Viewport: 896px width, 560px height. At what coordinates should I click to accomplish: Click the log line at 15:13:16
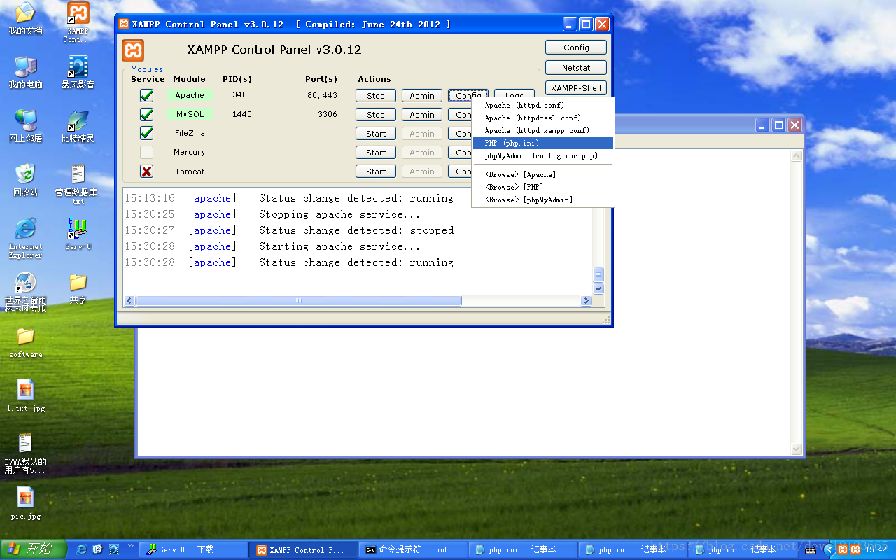(x=289, y=198)
